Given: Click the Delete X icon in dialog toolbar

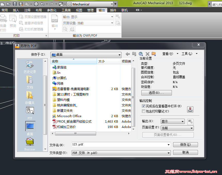Looking at the screenshot, I should pos(148,54).
